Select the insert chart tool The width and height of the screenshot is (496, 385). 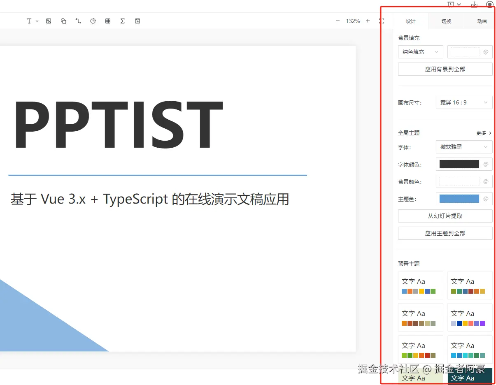pos(93,21)
